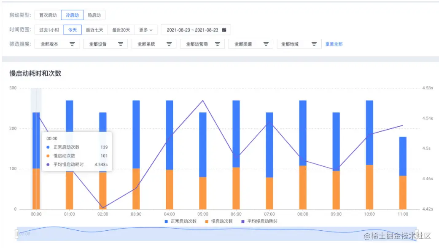Open the 全部系统 filter dropdown
This screenshot has height=248, width=439.
(x=154, y=44)
